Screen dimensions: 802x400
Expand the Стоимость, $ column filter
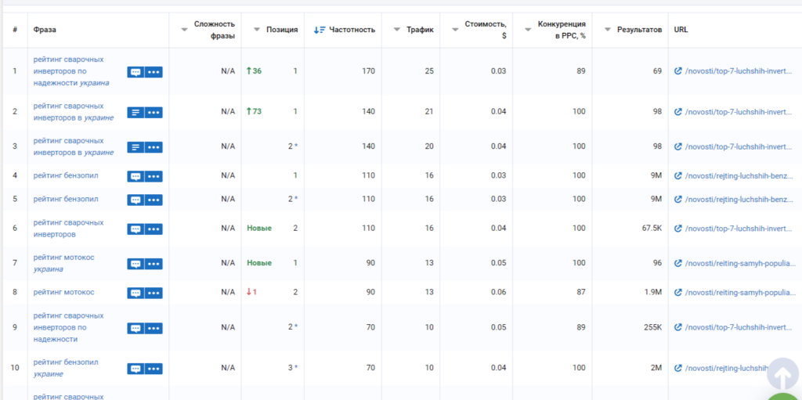[454, 30]
